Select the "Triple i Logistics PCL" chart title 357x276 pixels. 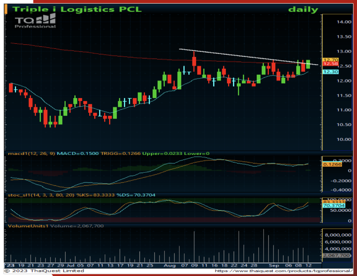click(77, 9)
